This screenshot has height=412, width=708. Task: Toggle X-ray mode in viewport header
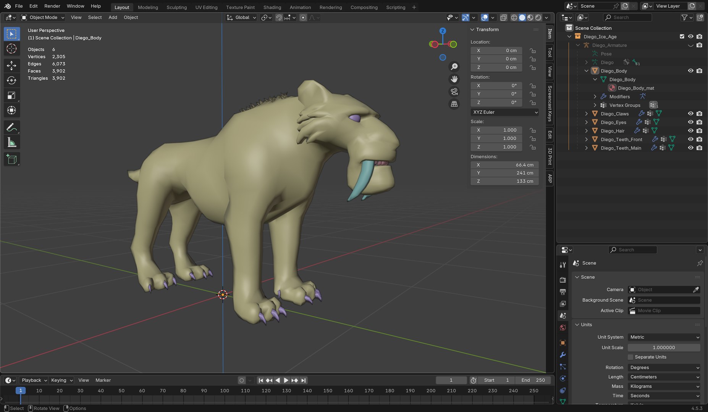[x=503, y=18]
